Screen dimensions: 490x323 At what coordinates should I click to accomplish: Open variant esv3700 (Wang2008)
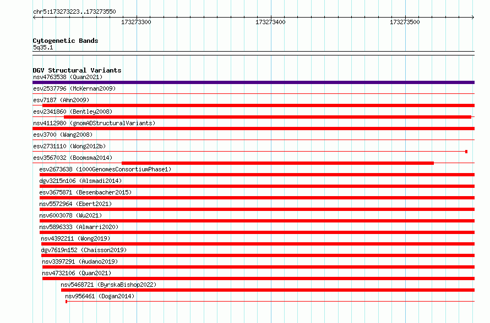pyautogui.click(x=63, y=135)
